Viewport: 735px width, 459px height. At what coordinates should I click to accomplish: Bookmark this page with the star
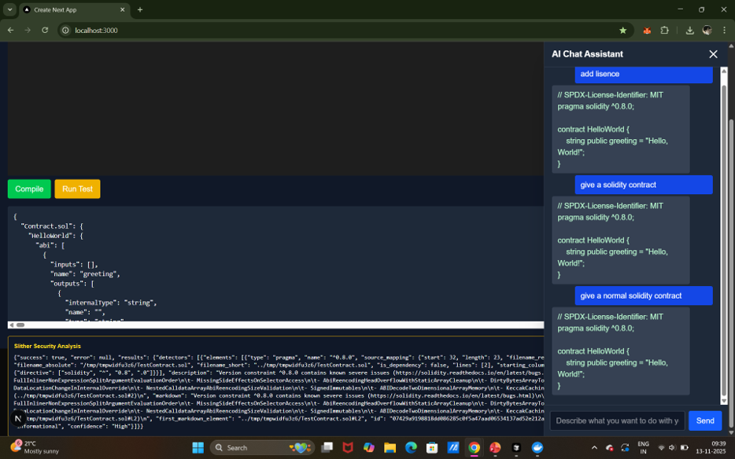click(x=623, y=31)
